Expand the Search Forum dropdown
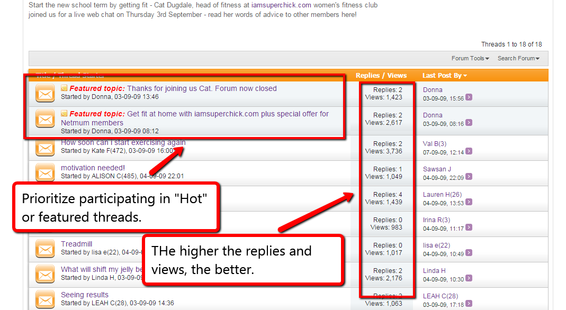This screenshot has height=310, width=566. (x=518, y=58)
